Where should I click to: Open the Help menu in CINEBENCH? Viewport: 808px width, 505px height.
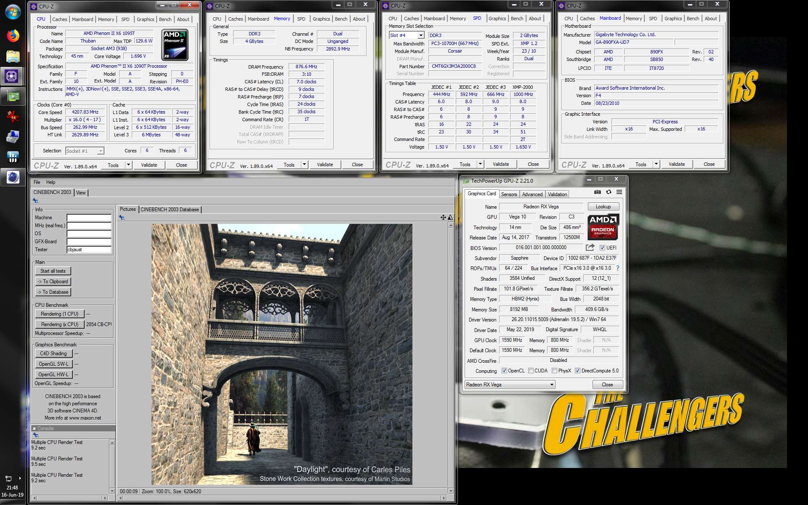pos(50,182)
